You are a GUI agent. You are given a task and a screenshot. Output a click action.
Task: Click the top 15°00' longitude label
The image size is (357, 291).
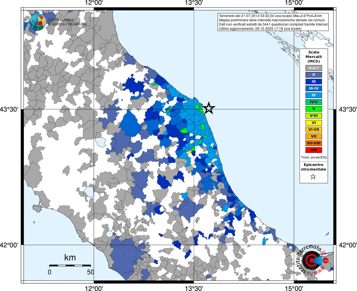[294, 3]
